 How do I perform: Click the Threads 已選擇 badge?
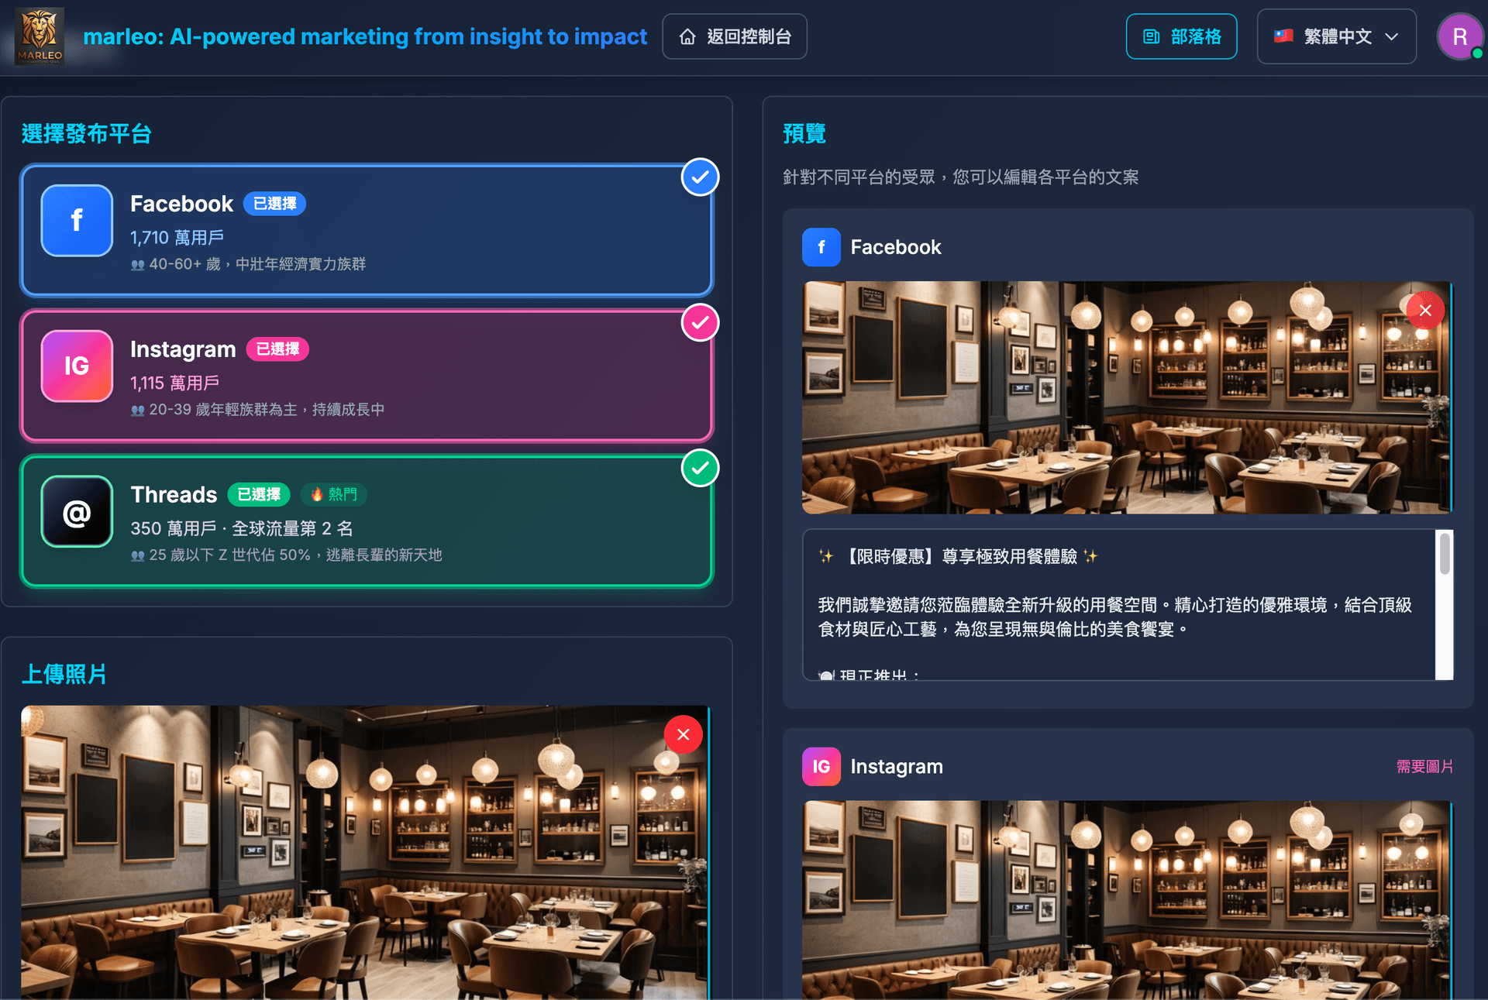pyautogui.click(x=259, y=494)
